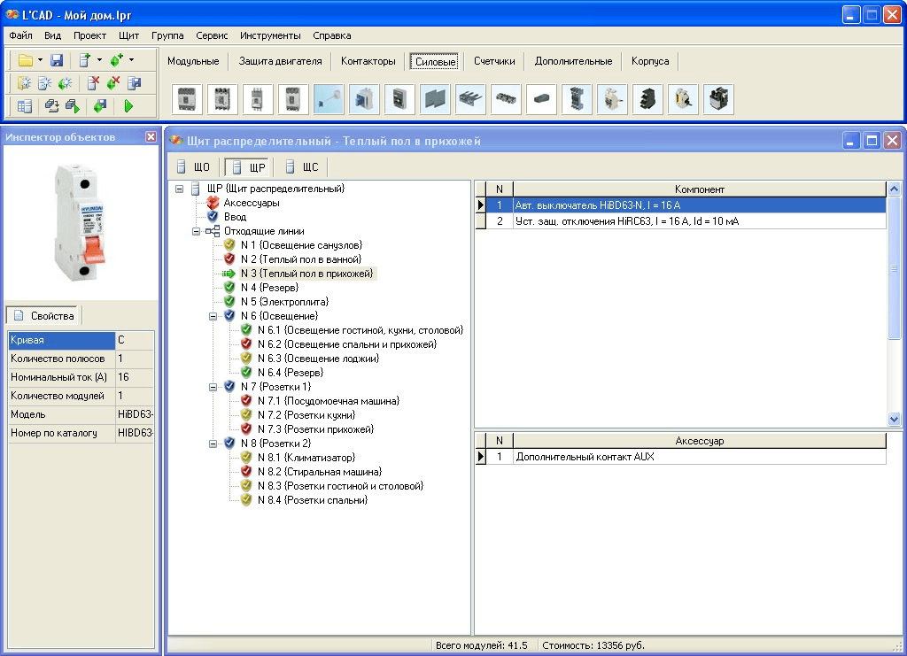Open the dropdown arrow beside the folder icon

click(x=41, y=60)
